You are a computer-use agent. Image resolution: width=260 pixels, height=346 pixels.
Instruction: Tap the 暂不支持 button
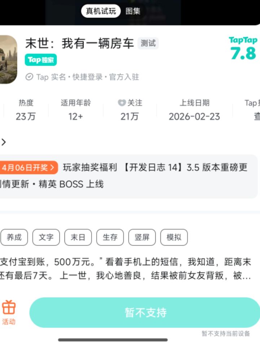pos(145,312)
